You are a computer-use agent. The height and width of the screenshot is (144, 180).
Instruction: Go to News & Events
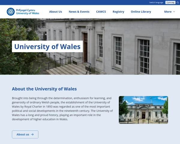tap(79, 12)
